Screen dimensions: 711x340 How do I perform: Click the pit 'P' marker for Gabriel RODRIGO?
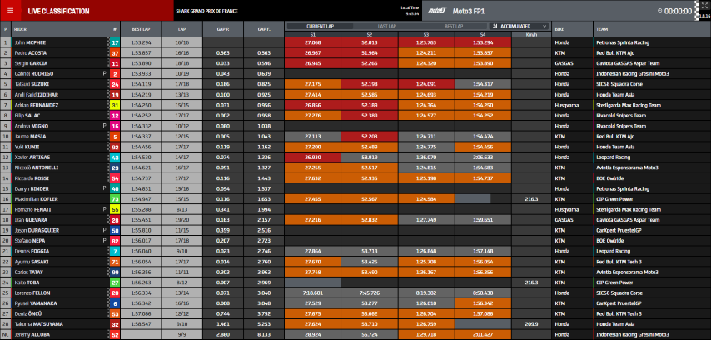(104, 74)
